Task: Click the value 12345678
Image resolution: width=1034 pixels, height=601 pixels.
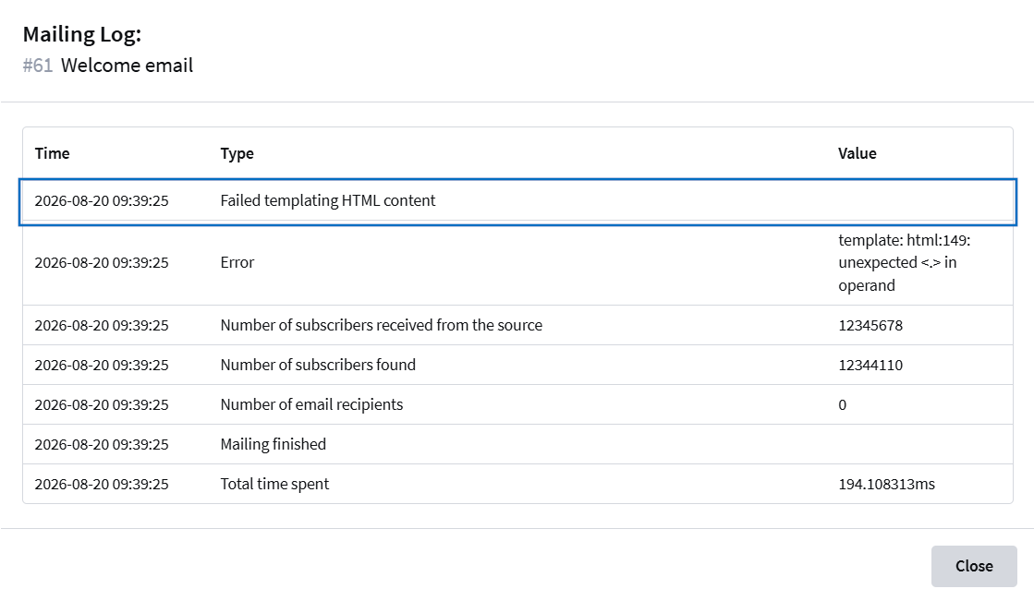Action: click(x=870, y=326)
